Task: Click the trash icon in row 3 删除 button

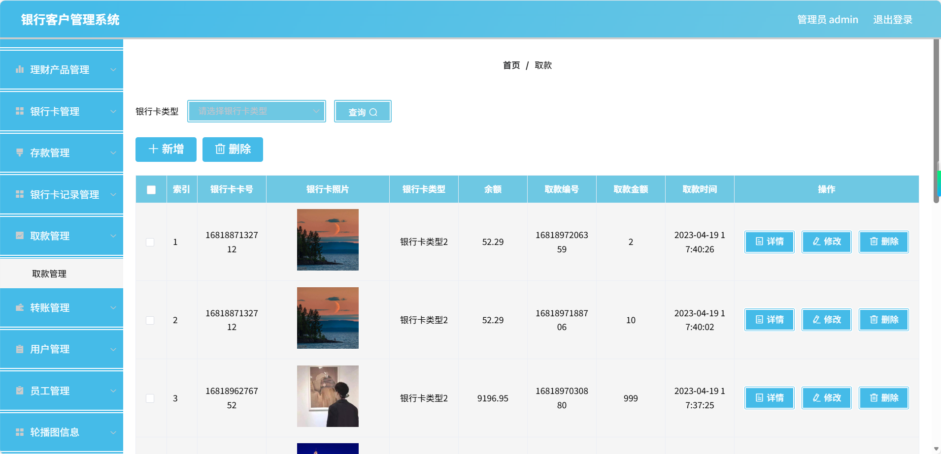Action: (x=874, y=398)
